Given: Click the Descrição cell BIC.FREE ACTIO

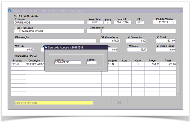Looking at the screenshot, I should click(x=35, y=64).
